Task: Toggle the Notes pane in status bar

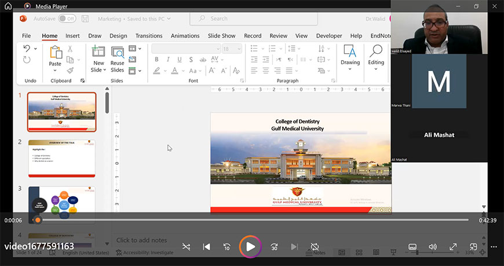Action: [315, 253]
